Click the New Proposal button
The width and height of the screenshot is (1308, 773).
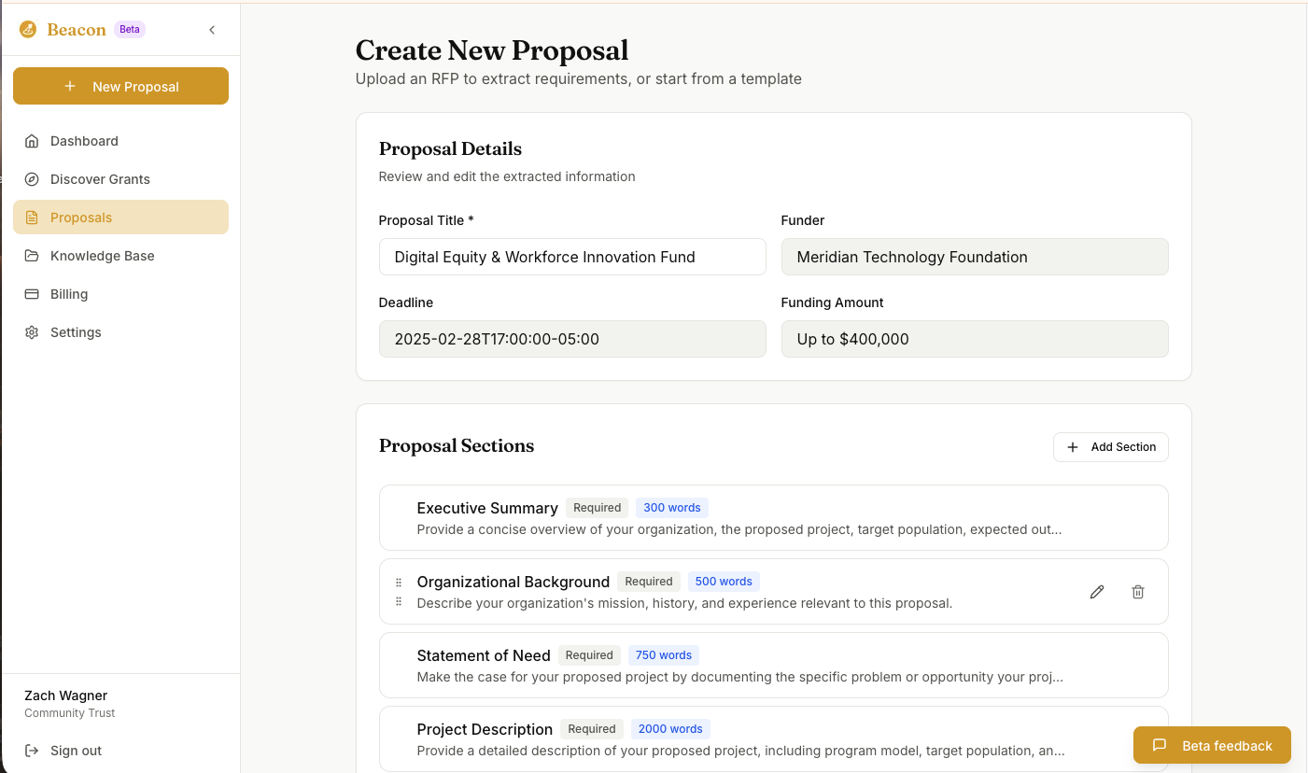pos(120,86)
